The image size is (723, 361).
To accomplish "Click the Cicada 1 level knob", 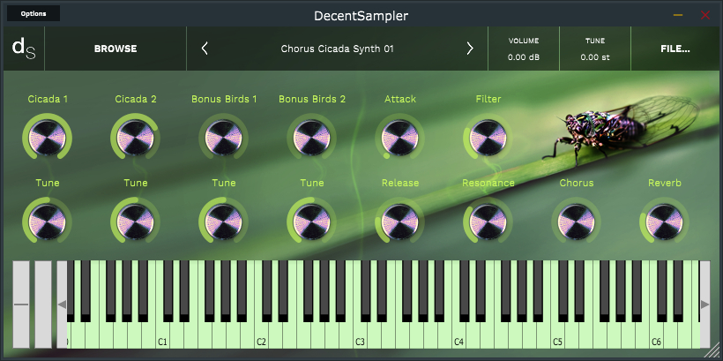I will pos(47,137).
